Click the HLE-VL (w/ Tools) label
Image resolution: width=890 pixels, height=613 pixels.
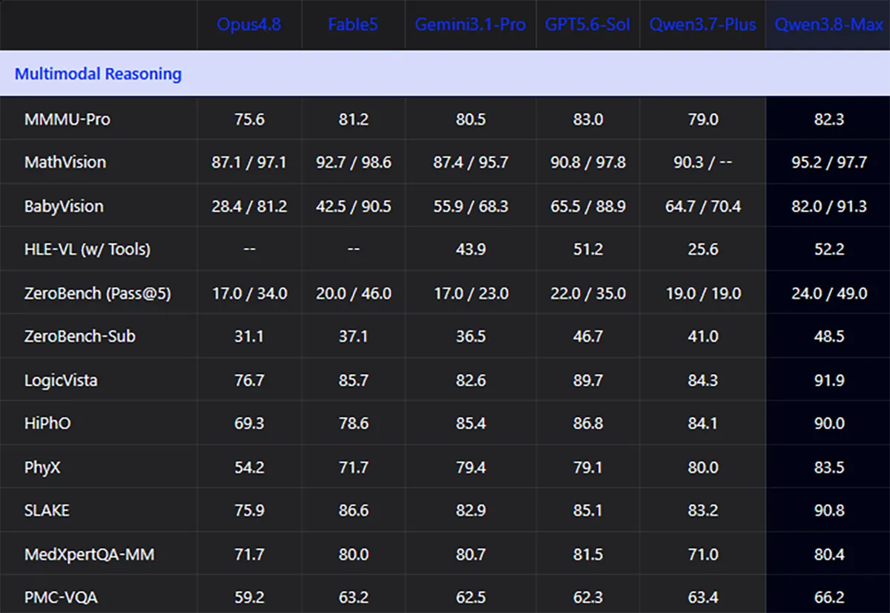coord(88,249)
